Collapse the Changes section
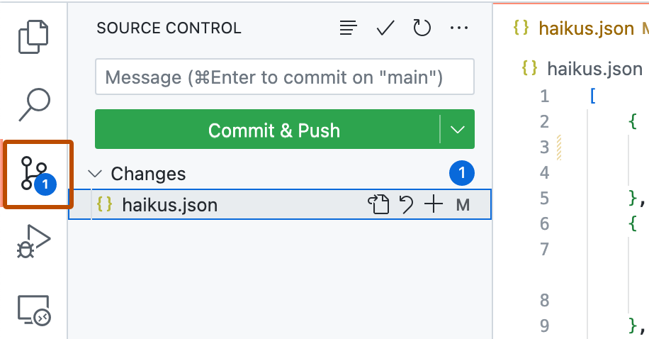This screenshot has height=339, width=649. coord(97,174)
